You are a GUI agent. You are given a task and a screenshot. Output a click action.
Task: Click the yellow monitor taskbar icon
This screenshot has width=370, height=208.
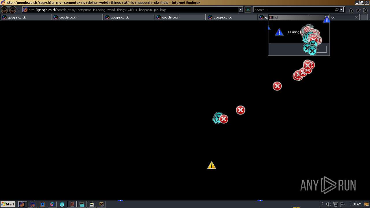101,204
